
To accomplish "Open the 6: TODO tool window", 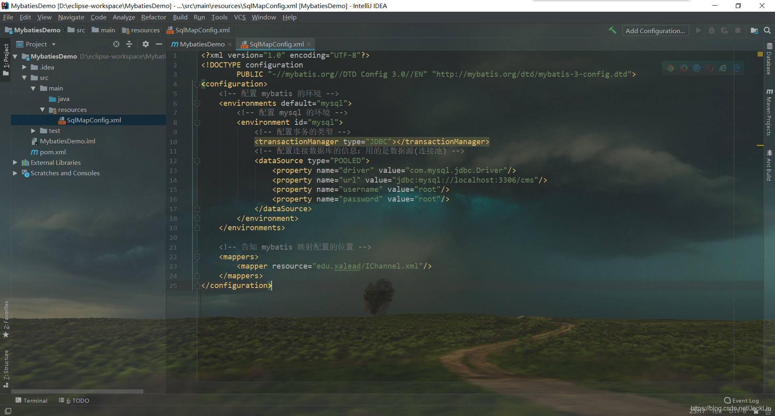I will [74, 400].
